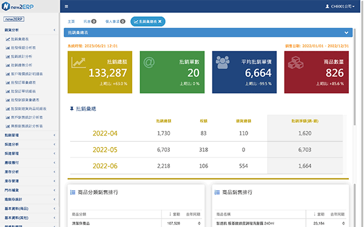Click the list icon beside 商品銷售排行
The width and height of the screenshot is (364, 227).
(217, 192)
